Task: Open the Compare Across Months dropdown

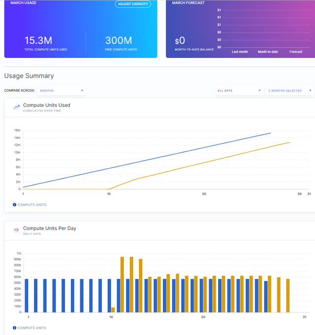Action: coord(62,90)
